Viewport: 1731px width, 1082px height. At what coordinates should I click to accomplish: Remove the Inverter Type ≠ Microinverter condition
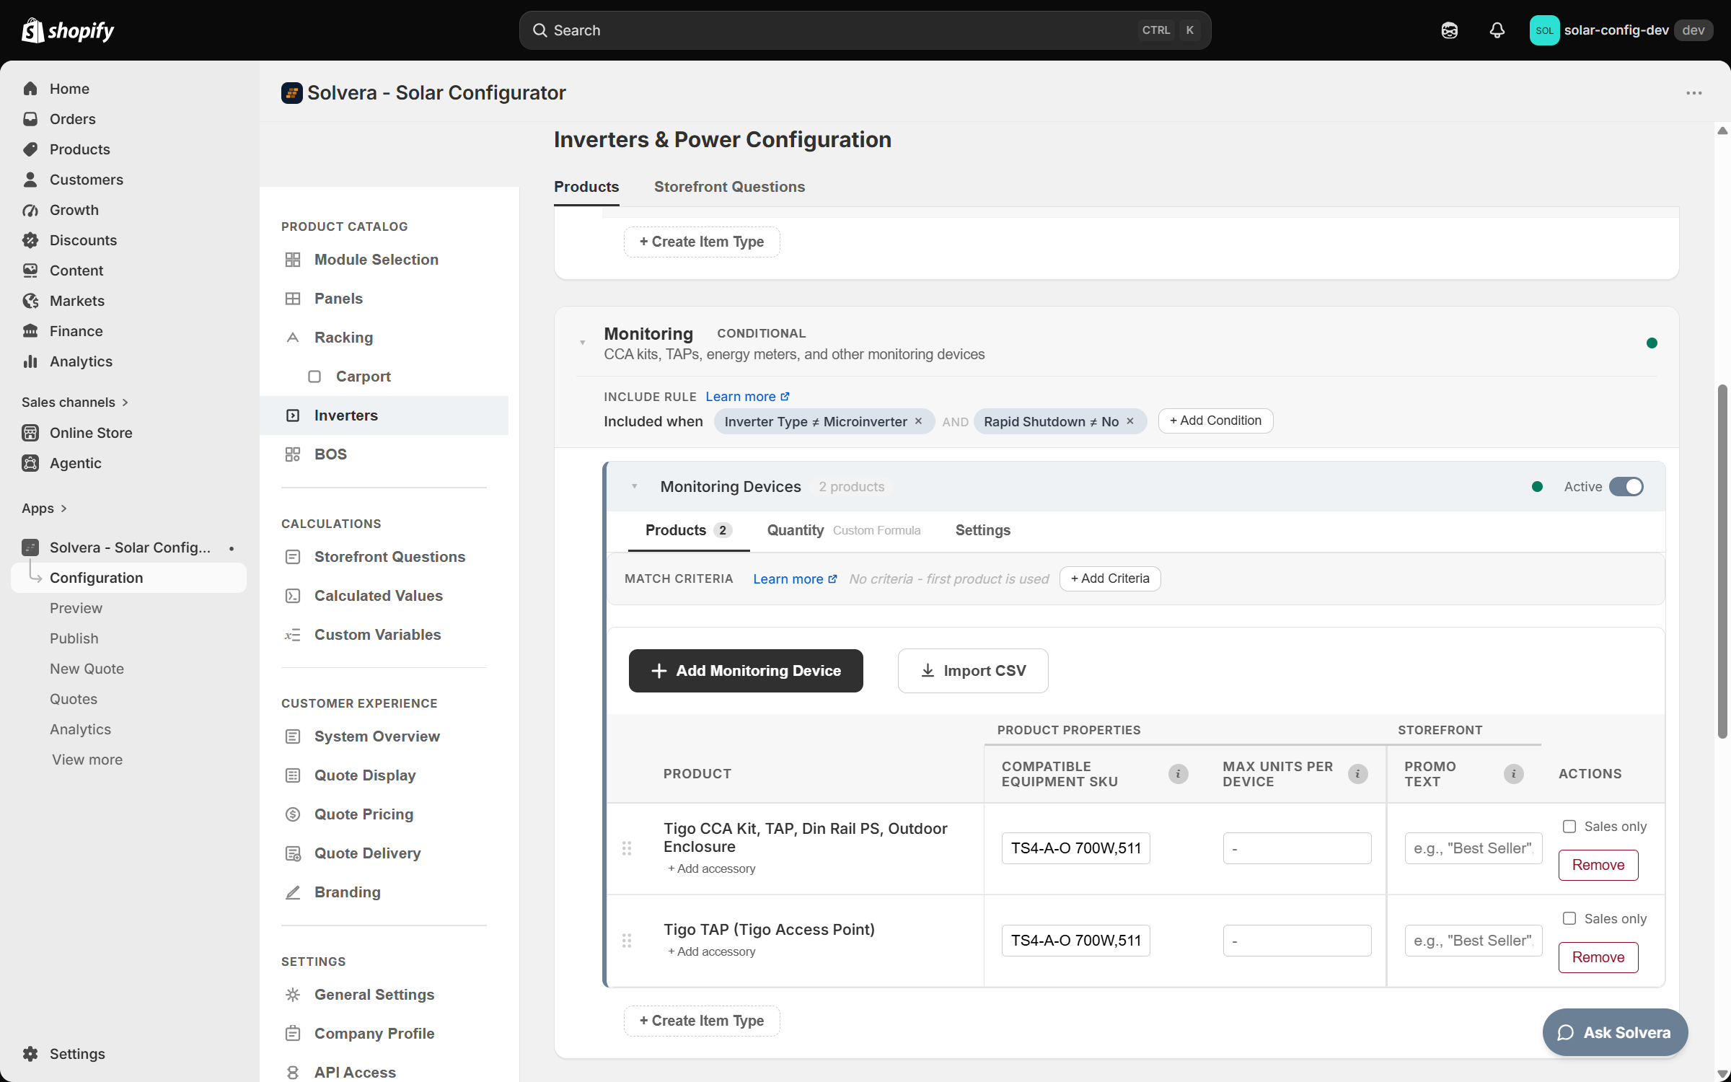pyautogui.click(x=918, y=421)
